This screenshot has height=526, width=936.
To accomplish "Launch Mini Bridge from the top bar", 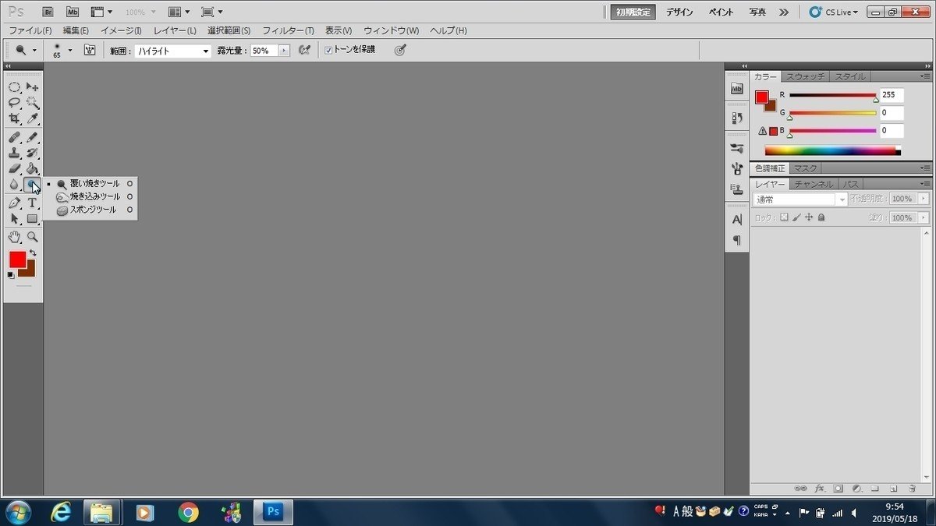I will (x=73, y=12).
